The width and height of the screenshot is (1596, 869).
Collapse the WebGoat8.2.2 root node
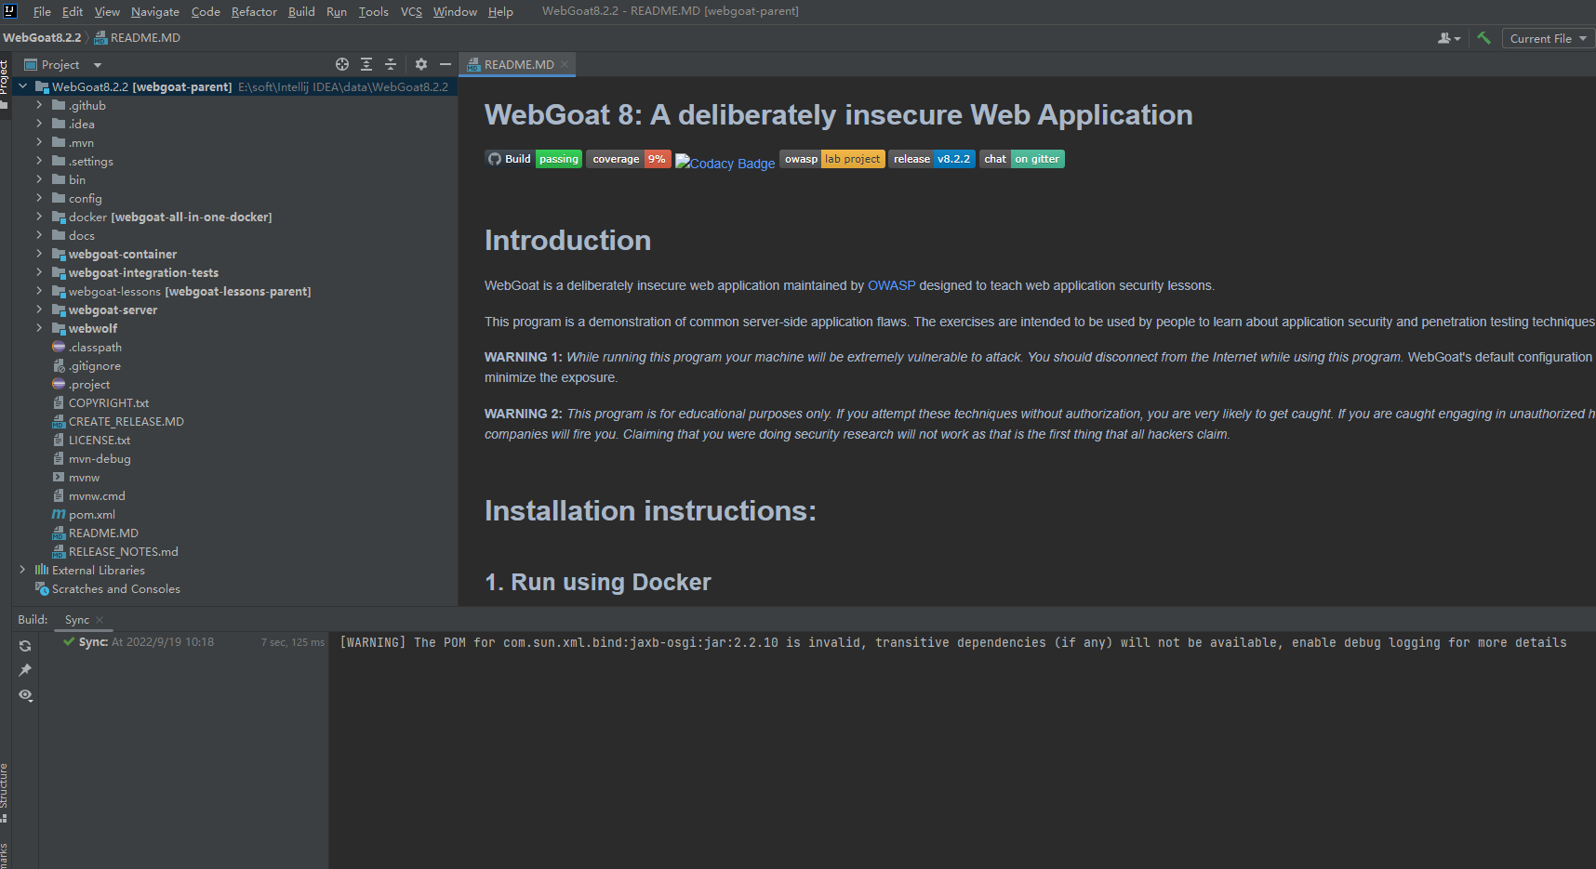(x=22, y=86)
